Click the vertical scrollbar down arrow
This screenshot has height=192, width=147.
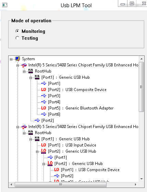142,179
